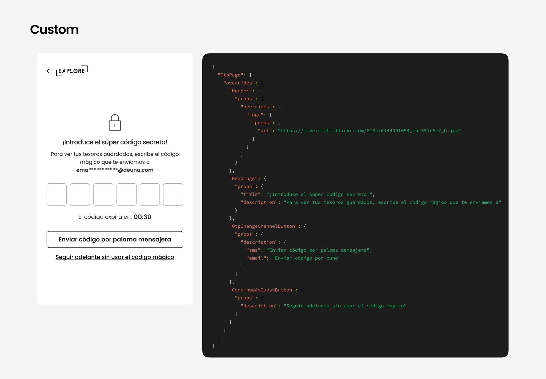Click the "Headings" key in the JSON

tap(243, 178)
